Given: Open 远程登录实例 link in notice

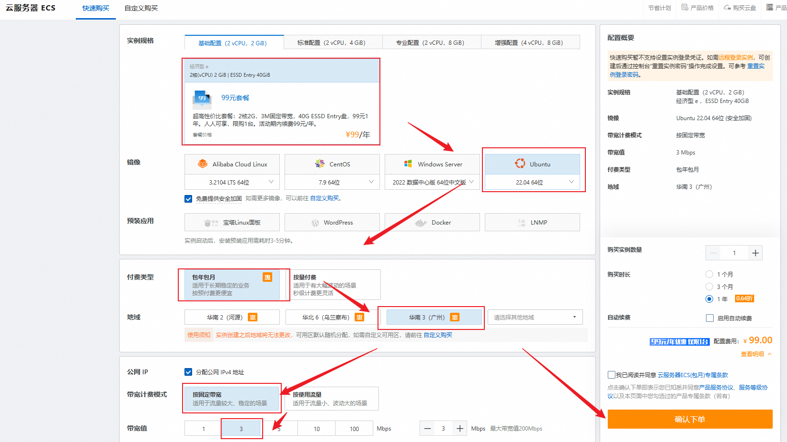Looking at the screenshot, I should (736, 57).
